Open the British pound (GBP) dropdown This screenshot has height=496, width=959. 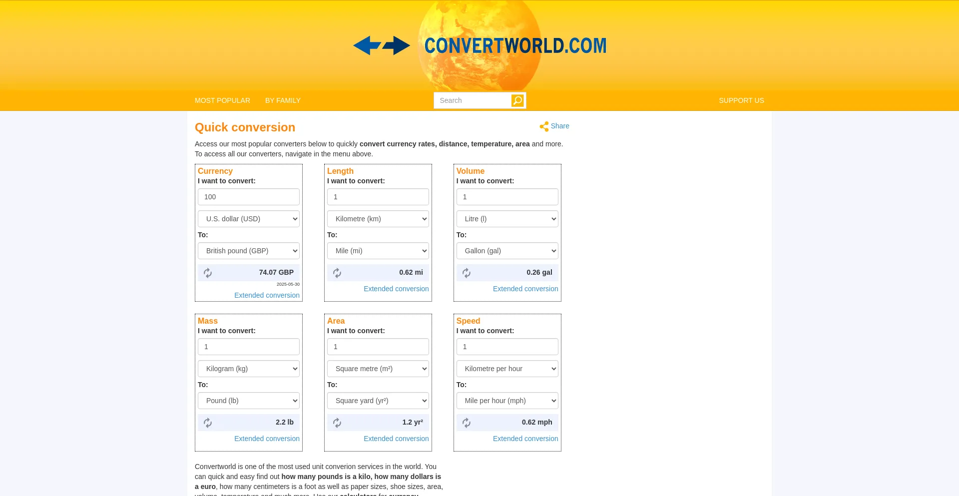click(x=249, y=251)
